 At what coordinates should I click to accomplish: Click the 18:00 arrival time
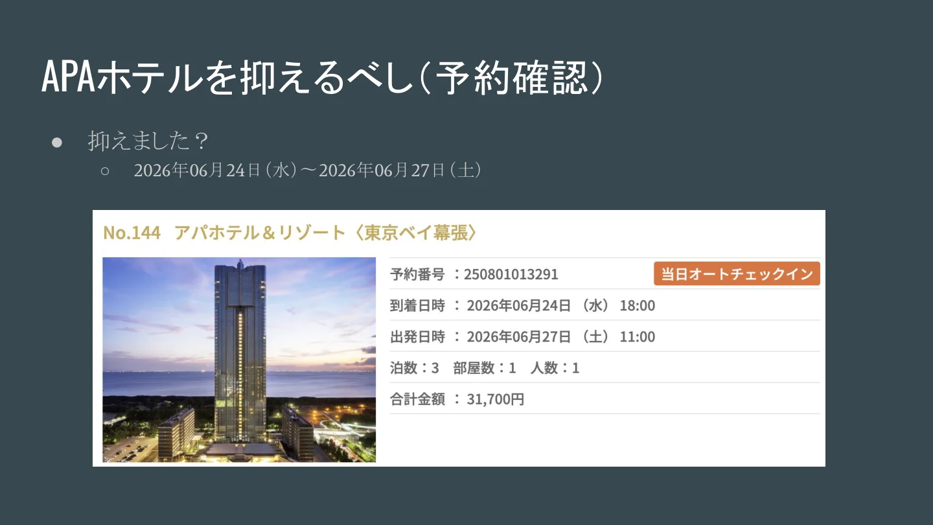638,305
